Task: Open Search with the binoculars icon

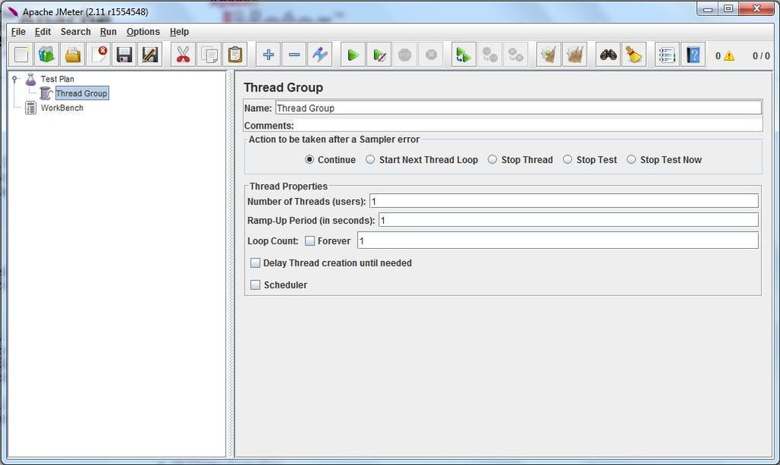Action: tap(608, 55)
